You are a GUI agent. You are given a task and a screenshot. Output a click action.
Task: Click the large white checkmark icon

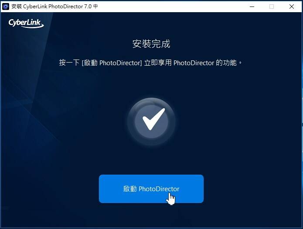pyautogui.click(x=153, y=119)
